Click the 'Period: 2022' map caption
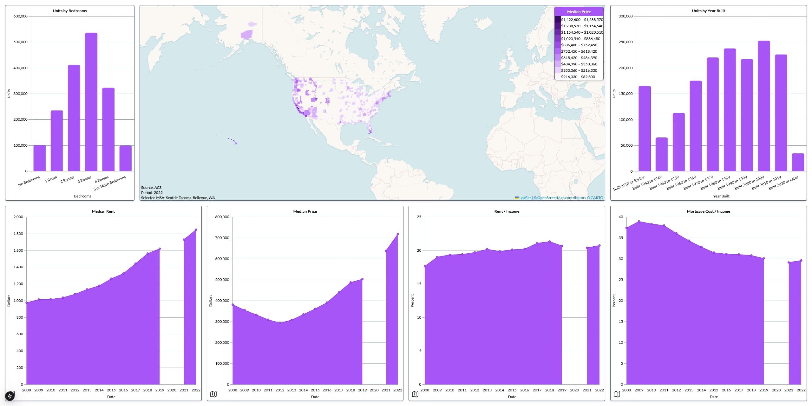The height and width of the screenshot is (406, 812). click(x=152, y=193)
